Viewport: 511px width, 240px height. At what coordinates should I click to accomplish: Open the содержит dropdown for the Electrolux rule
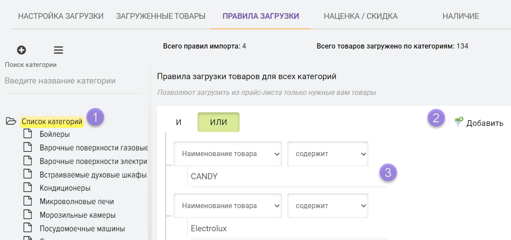point(327,206)
